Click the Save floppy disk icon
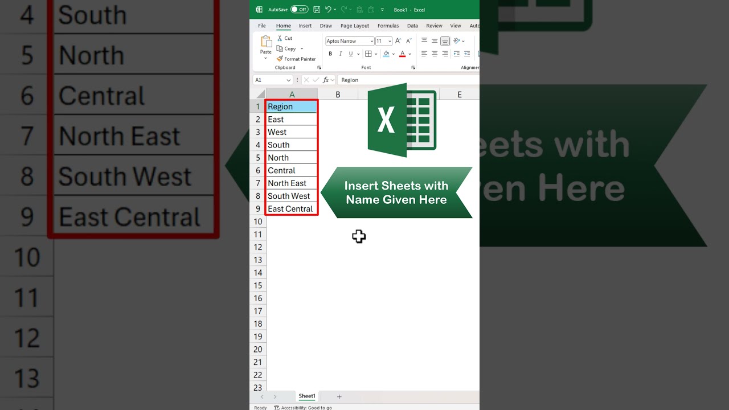729x410 pixels. [x=317, y=10]
